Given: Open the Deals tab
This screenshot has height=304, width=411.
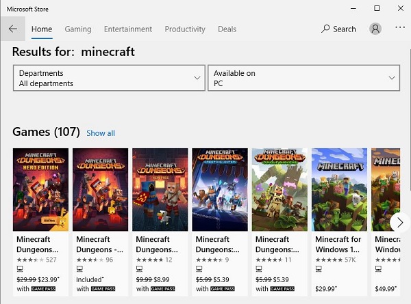Looking at the screenshot, I should tap(227, 29).
